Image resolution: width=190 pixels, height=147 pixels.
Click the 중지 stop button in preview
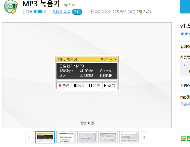tap(79, 85)
